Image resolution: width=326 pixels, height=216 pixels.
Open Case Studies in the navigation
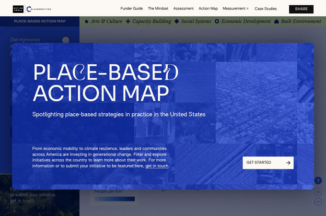point(266,9)
